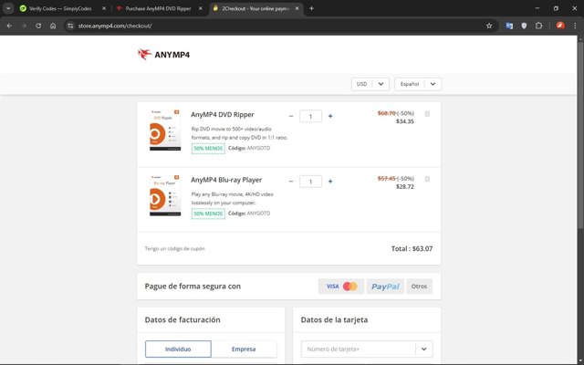This screenshot has width=584, height=365.
Task: Open the translate extension icon
Action: pyautogui.click(x=509, y=26)
